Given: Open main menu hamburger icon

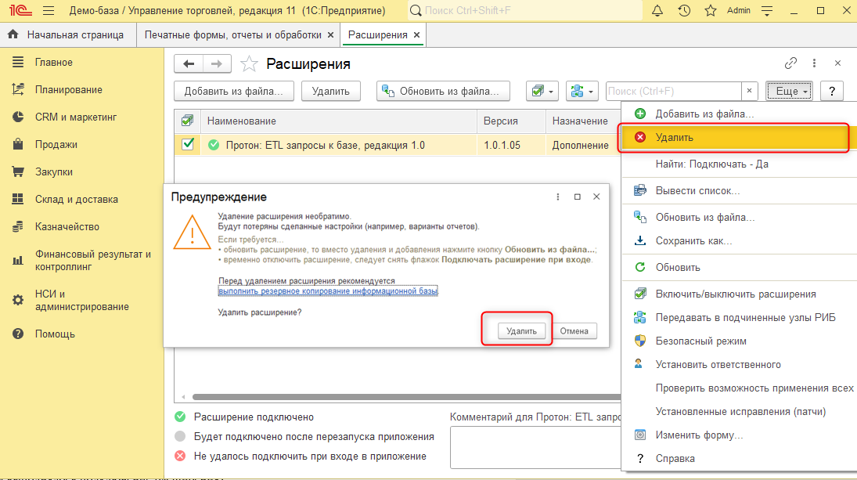Looking at the screenshot, I should [48, 10].
